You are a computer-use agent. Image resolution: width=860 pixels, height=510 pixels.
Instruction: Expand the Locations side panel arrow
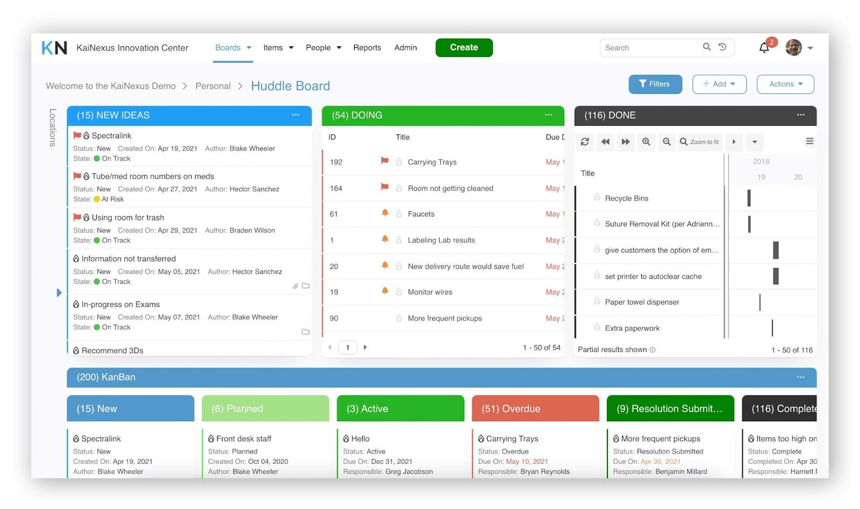pos(59,293)
